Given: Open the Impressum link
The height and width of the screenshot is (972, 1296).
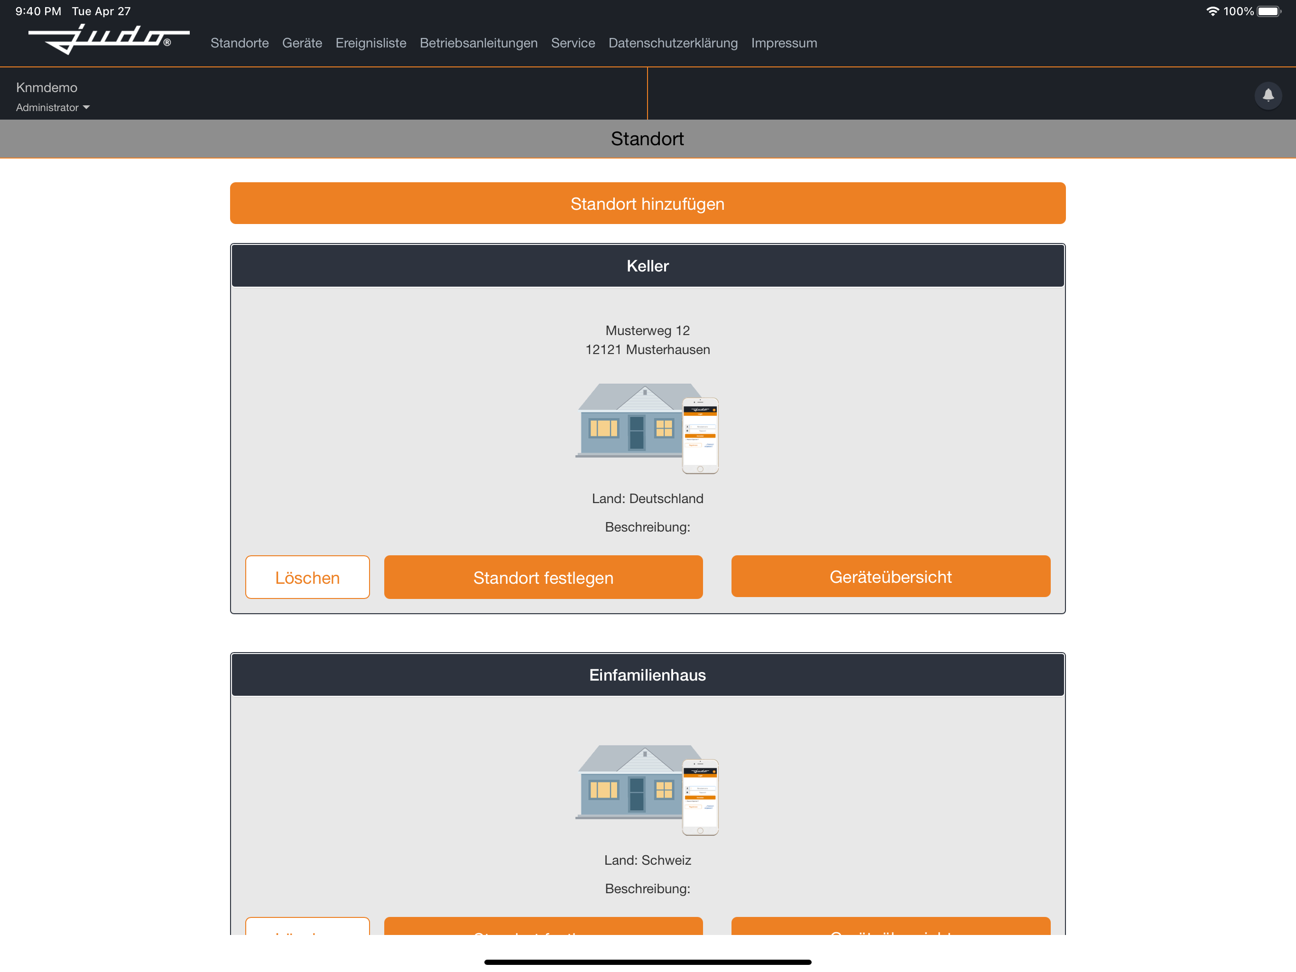Looking at the screenshot, I should coord(783,43).
